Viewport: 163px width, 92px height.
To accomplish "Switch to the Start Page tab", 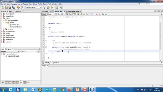I will pyautogui.click(x=45, y=11).
